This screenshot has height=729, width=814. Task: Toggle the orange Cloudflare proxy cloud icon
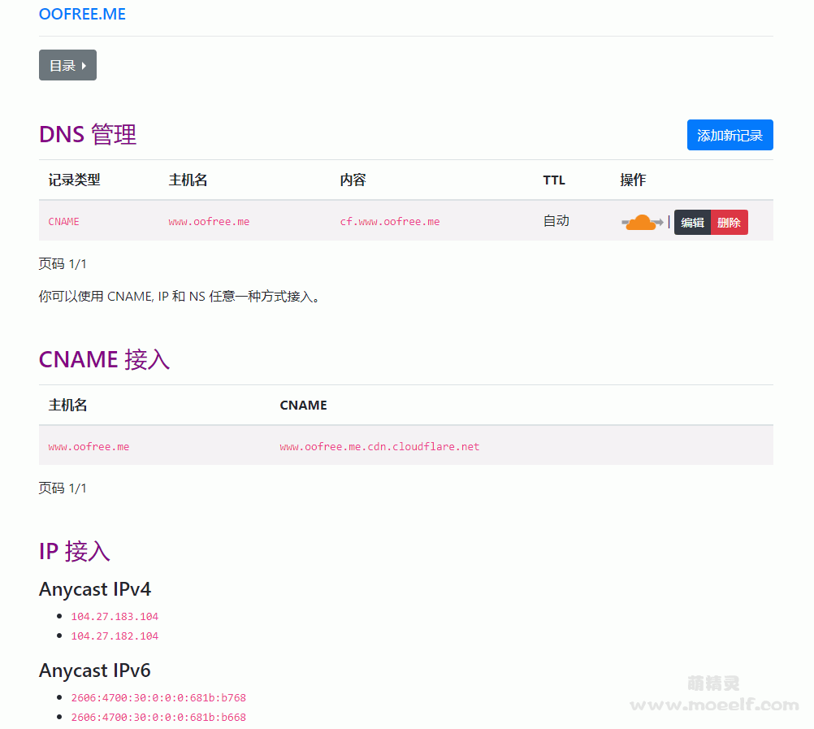click(642, 222)
